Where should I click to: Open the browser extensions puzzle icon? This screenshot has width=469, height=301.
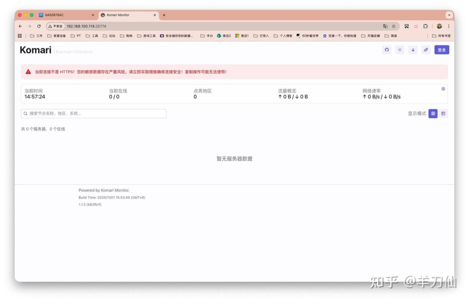point(425,26)
